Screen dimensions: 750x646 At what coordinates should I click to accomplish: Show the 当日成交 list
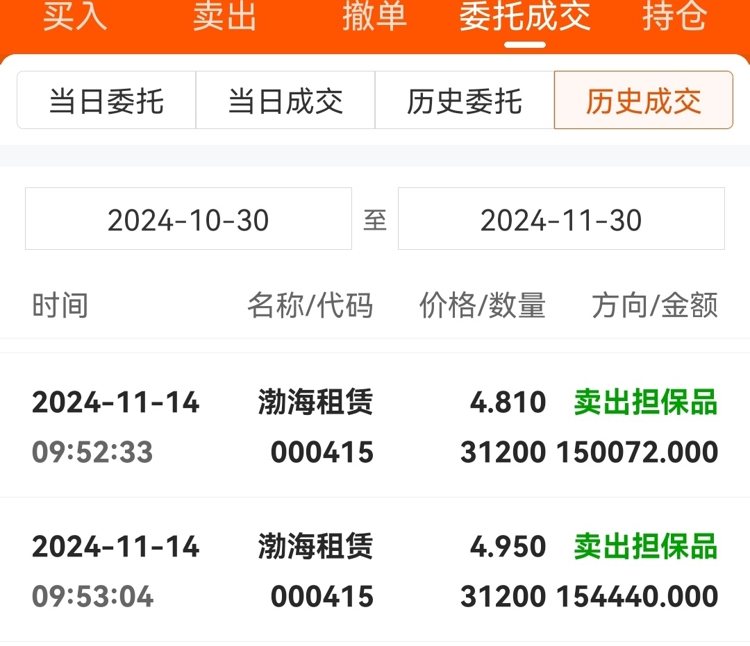(285, 101)
